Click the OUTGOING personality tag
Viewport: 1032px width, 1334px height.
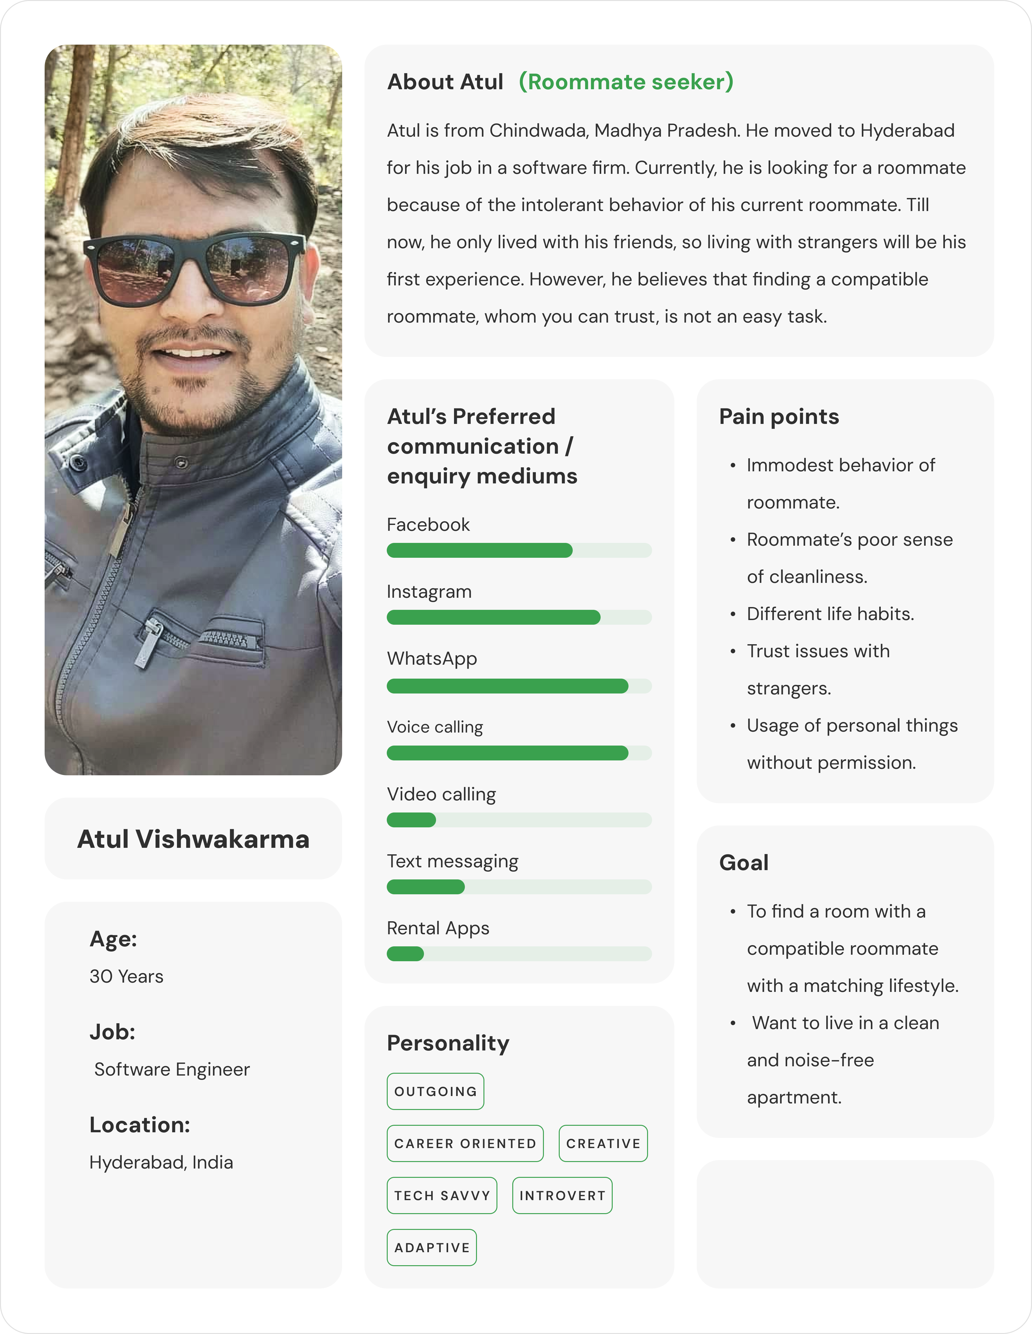tap(435, 1091)
